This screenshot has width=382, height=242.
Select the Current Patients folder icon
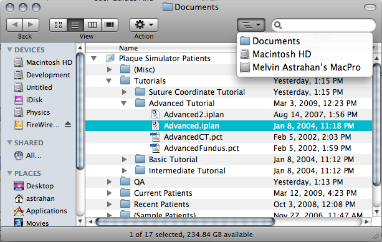125,193
